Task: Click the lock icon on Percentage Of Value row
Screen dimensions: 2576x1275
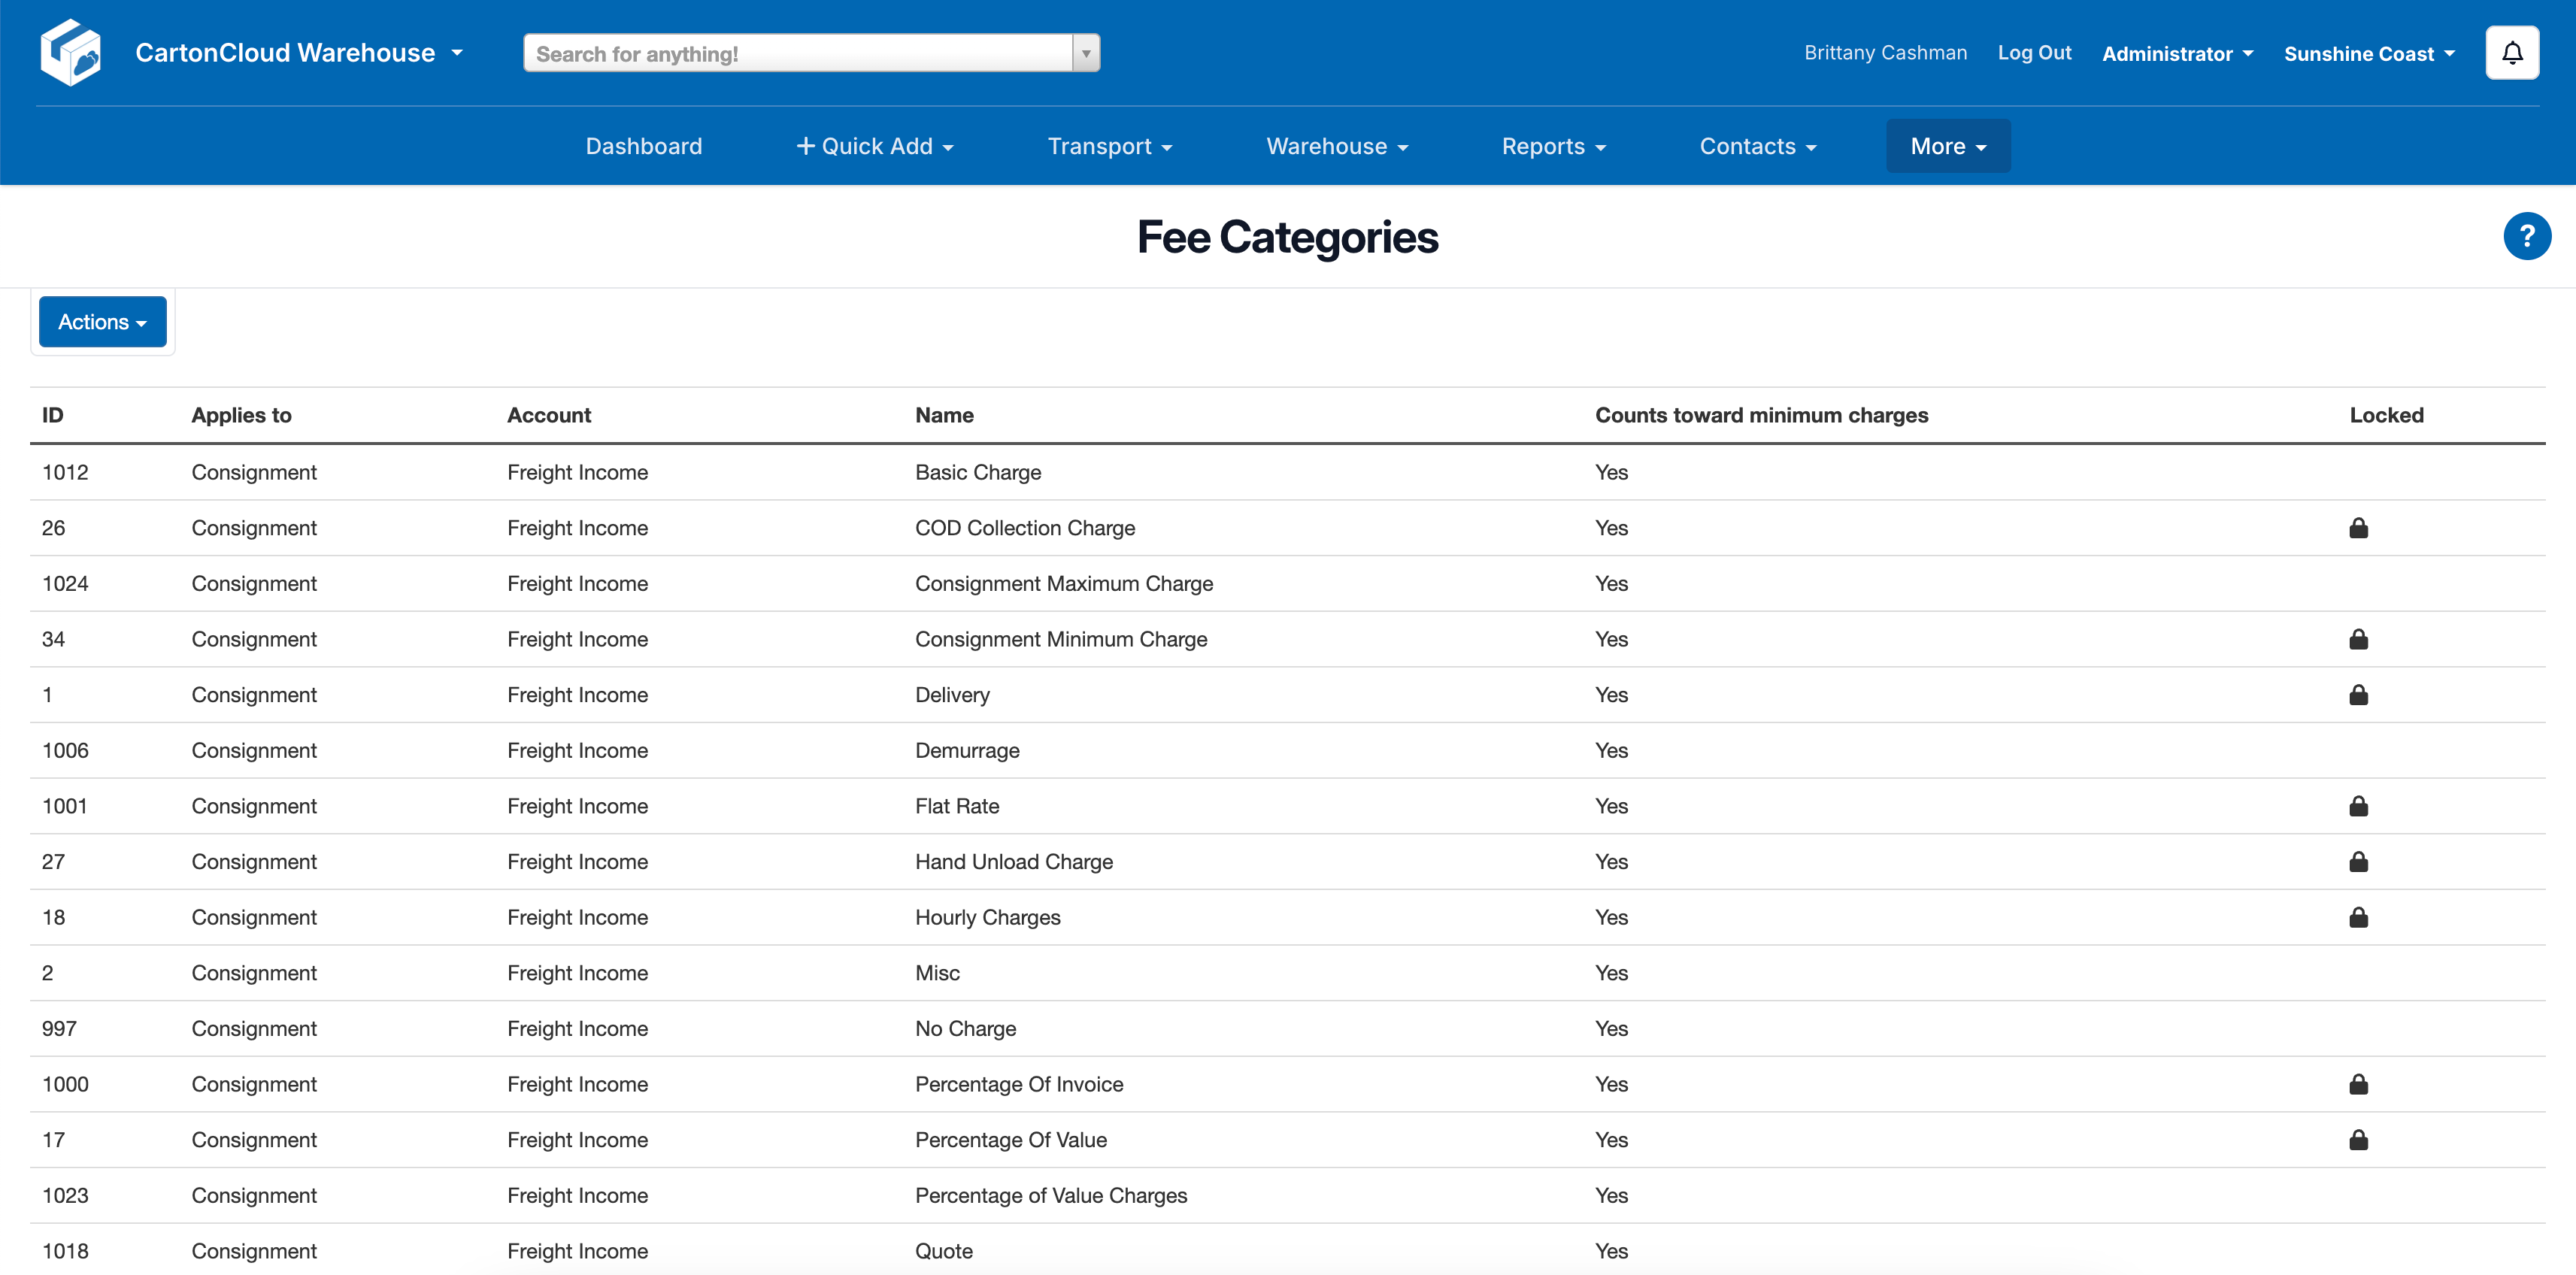Action: [x=2358, y=1139]
